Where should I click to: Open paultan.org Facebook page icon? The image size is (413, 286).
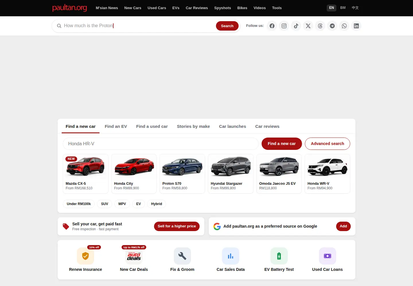point(272,26)
